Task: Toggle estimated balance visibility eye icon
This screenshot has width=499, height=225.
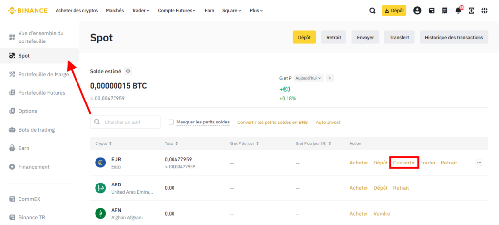Action: coord(128,71)
